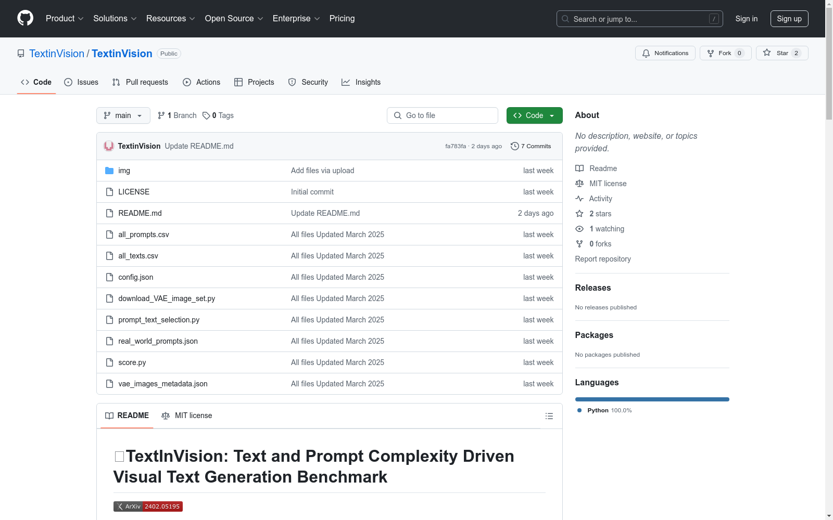Expand the Solutions menu

[115, 19]
